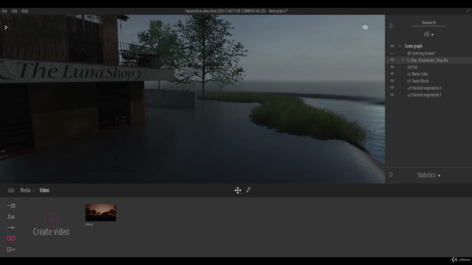
Task: Click the Painted vegetation 3 brush icon
Action: tap(409, 95)
